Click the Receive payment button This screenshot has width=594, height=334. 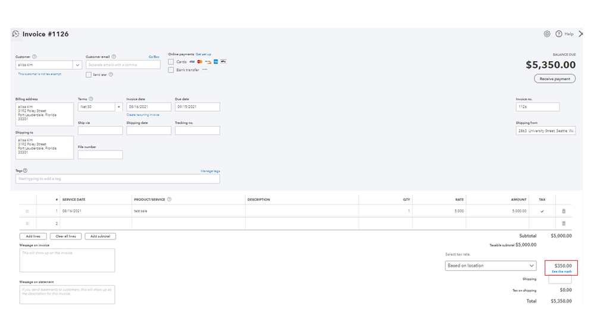pos(555,79)
